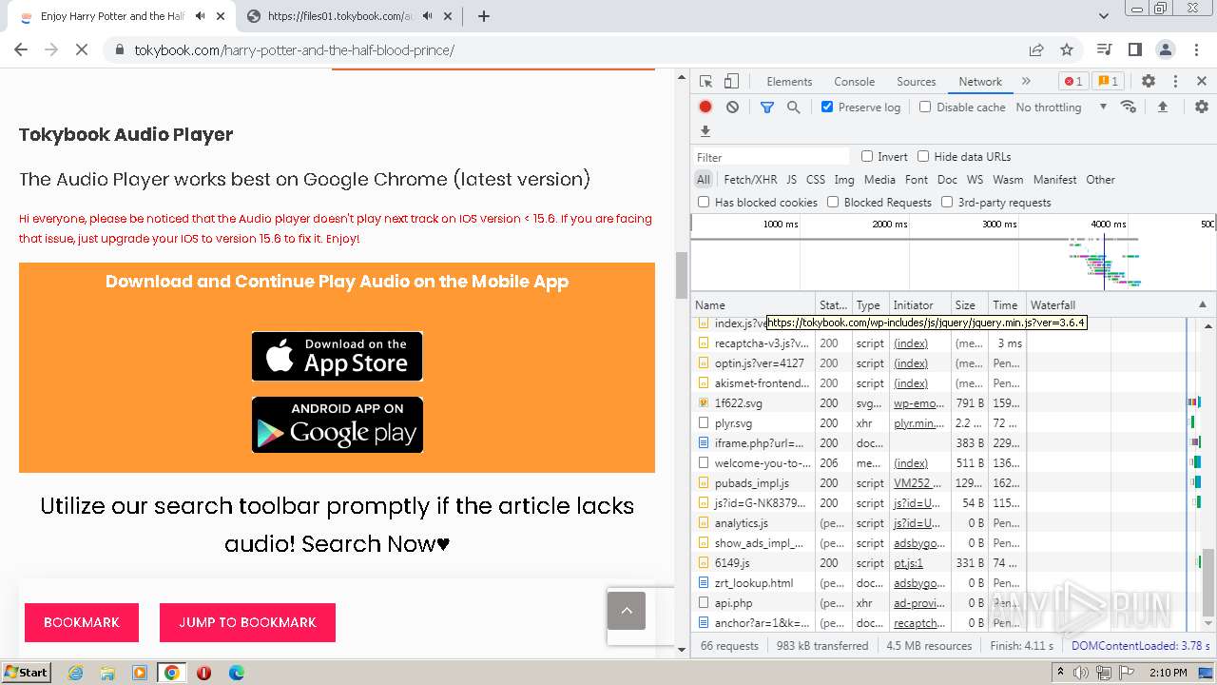Enable Hide data URLs checkbox
1217x685 pixels.
(923, 156)
